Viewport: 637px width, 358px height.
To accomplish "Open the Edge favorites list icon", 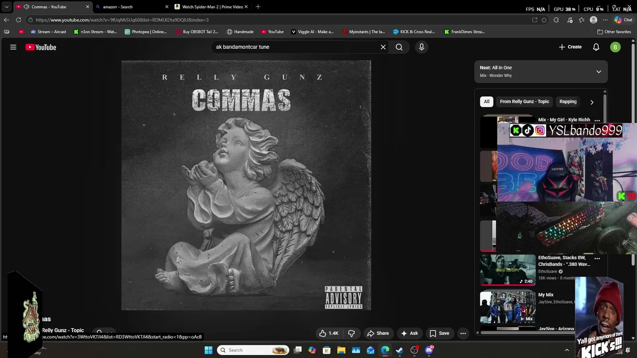I will (x=581, y=20).
